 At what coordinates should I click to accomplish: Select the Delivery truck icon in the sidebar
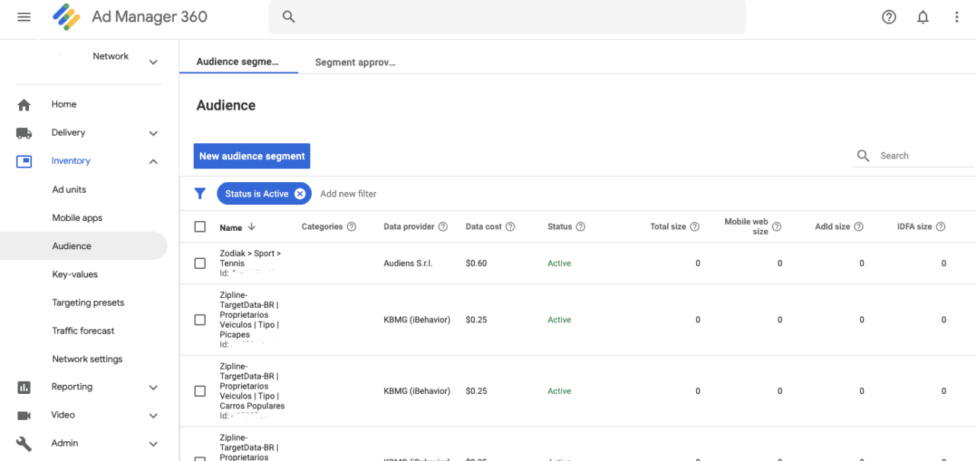[x=24, y=133]
